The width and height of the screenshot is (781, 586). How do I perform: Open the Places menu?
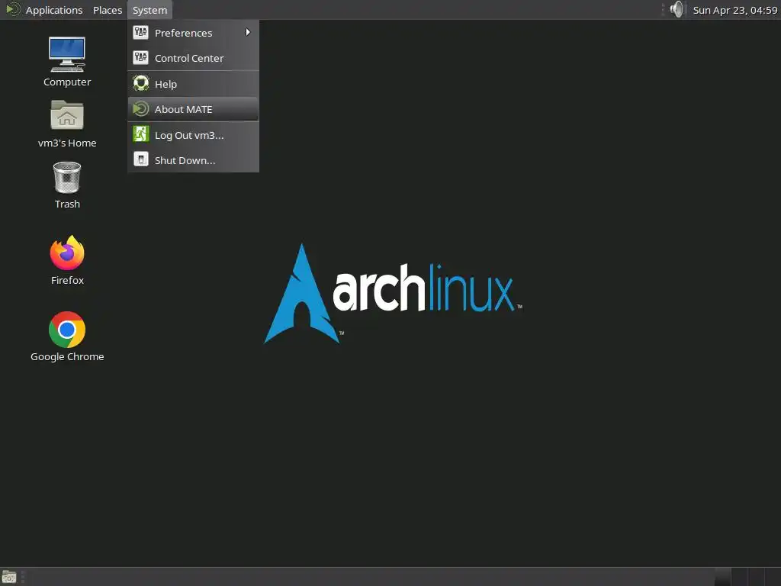click(x=108, y=10)
